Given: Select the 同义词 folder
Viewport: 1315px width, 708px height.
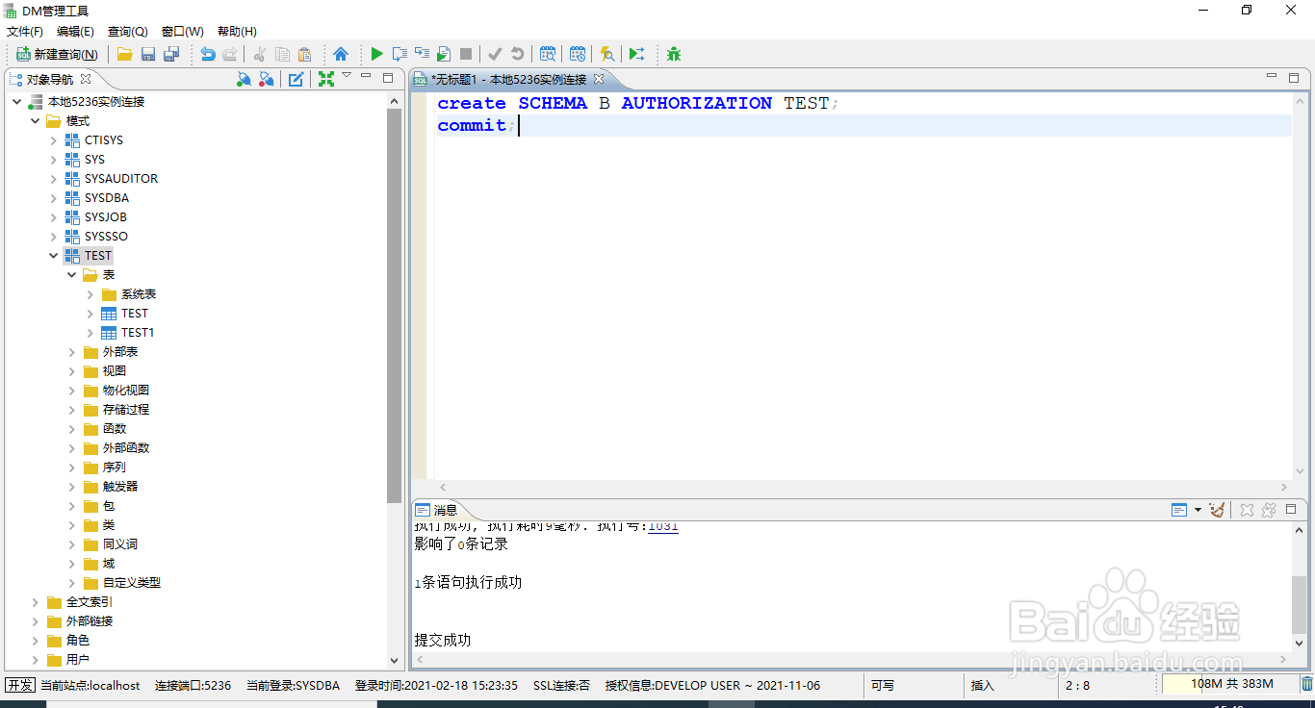Looking at the screenshot, I should tap(120, 544).
